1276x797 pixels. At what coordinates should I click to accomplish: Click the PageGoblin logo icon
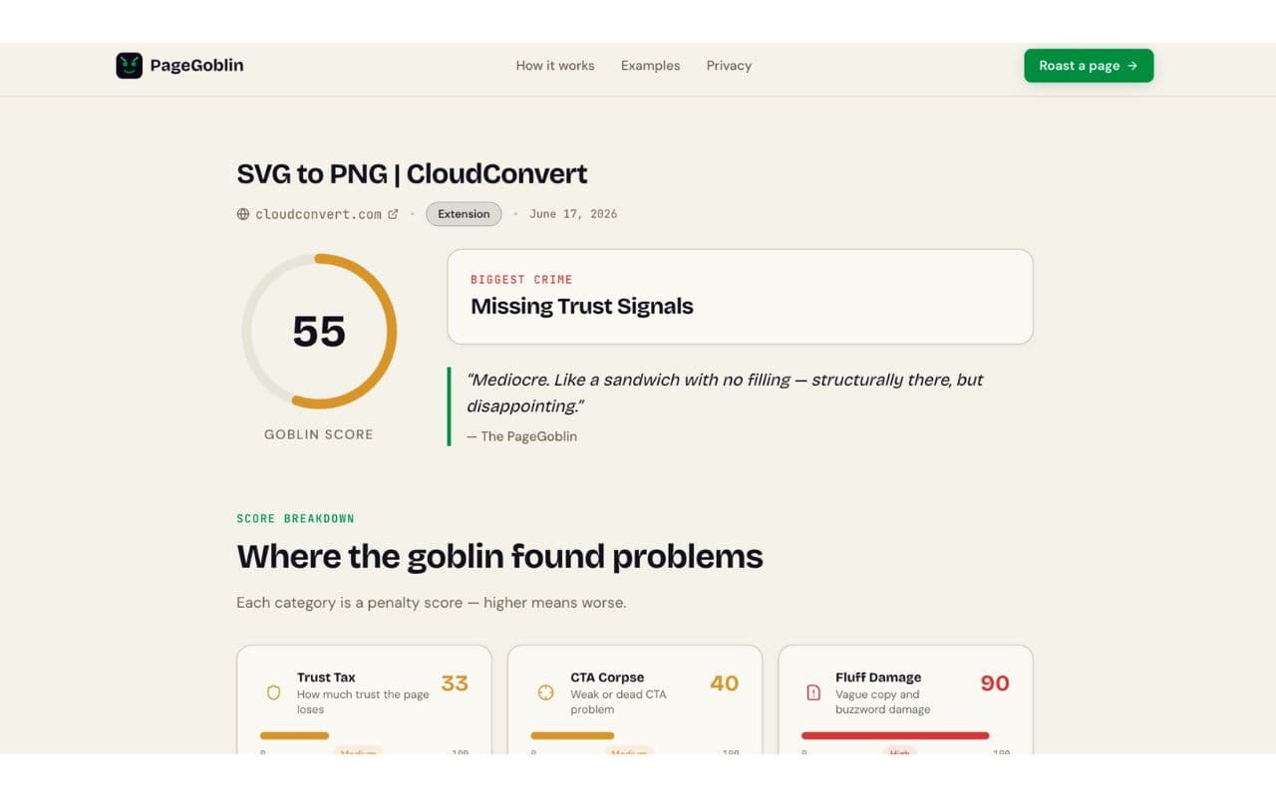129,66
